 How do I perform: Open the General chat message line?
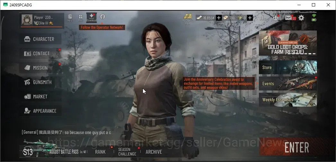point(66,132)
